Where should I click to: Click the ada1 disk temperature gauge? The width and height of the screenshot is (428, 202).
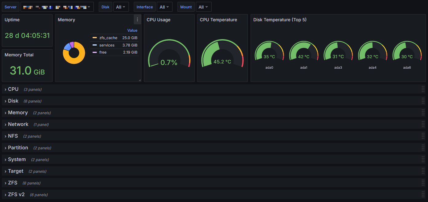pyautogui.click(x=303, y=51)
